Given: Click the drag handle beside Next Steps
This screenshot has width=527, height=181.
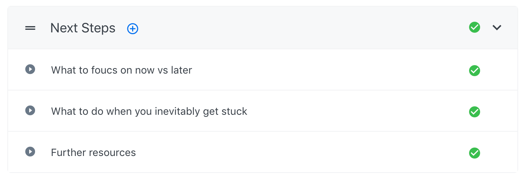Looking at the screenshot, I should [30, 28].
